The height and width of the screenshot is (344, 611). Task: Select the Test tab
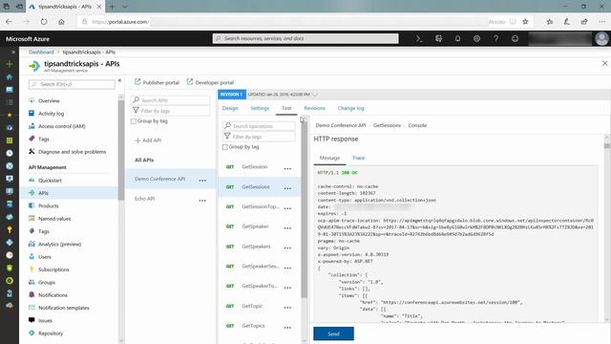pyautogui.click(x=286, y=108)
